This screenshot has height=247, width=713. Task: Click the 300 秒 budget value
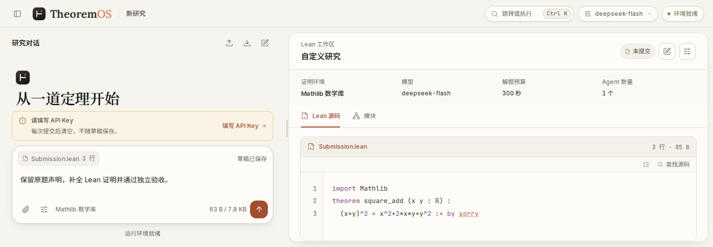tap(511, 93)
